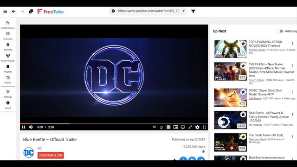This screenshot has height=167, width=297.
Task: Open the Screen Culture channel link
Action: point(257,80)
